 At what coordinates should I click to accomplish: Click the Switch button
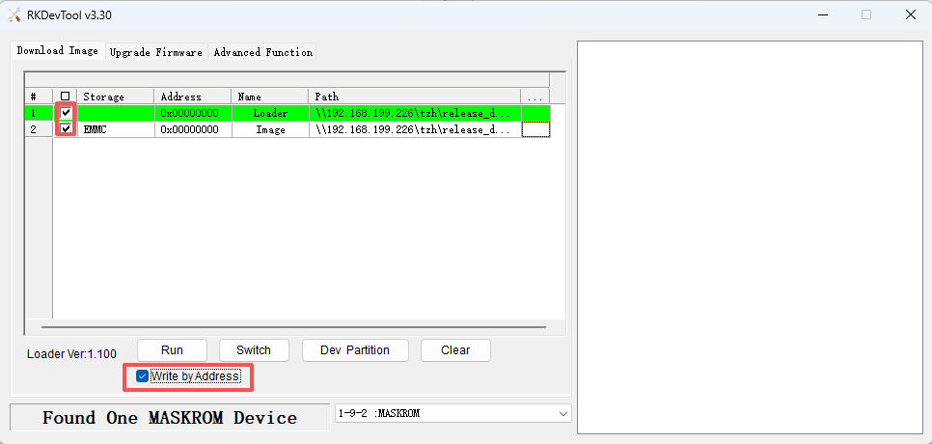(254, 349)
